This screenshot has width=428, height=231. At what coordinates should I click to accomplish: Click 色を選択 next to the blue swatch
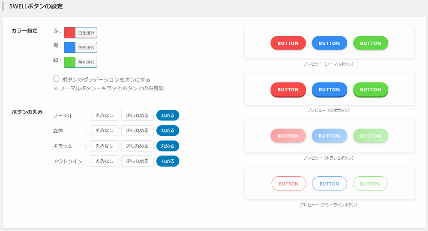(86, 47)
